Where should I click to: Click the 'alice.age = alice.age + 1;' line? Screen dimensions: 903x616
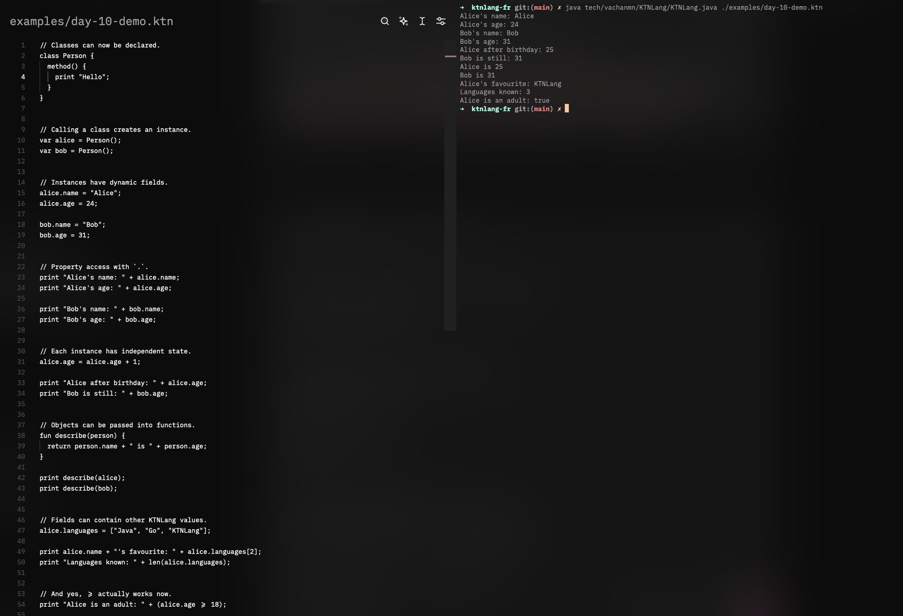pyautogui.click(x=90, y=362)
